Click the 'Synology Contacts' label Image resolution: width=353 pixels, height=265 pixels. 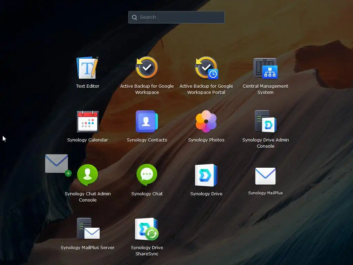[147, 140]
